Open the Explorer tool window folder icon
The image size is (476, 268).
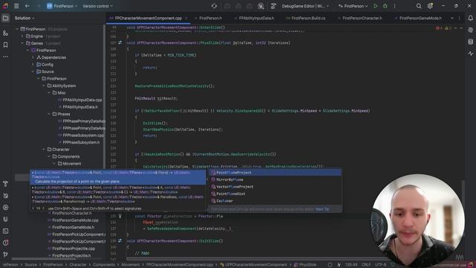(x=5, y=18)
